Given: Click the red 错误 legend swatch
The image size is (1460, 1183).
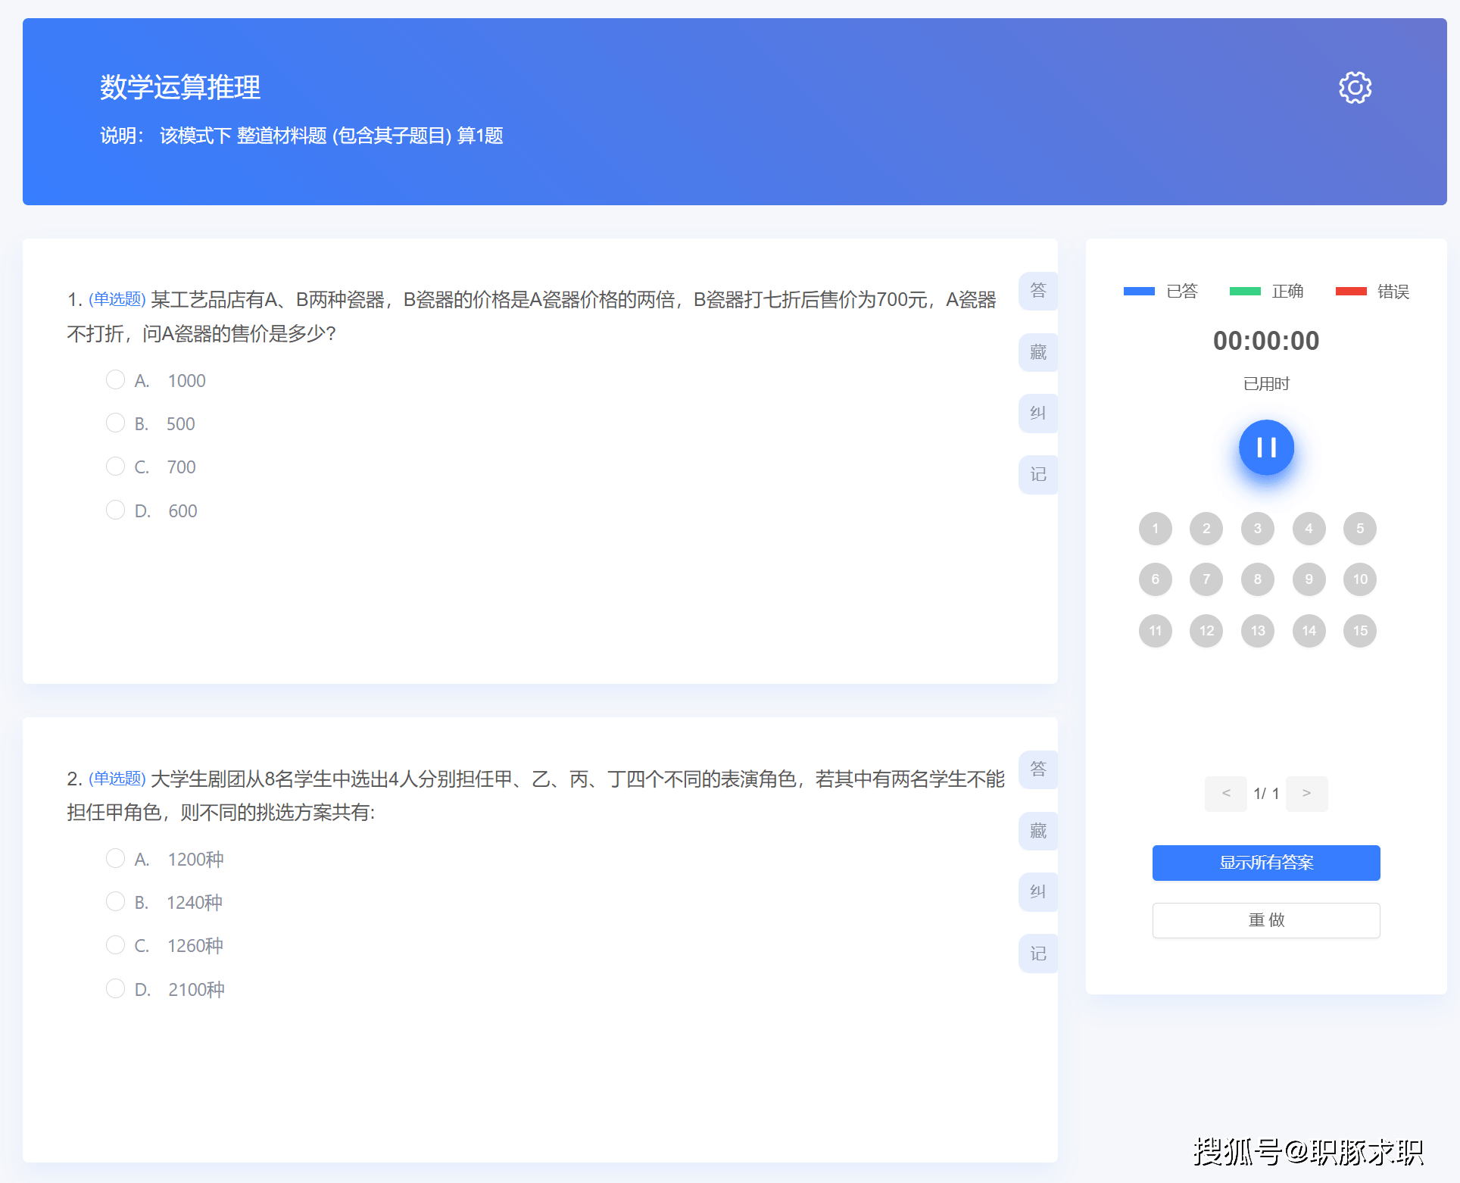Looking at the screenshot, I should (1350, 292).
